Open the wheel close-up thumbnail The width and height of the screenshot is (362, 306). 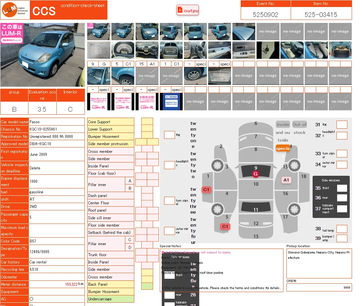(195, 76)
